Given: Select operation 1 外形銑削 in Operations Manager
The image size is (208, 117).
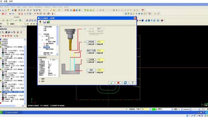Looking at the screenshot, I should pos(13,47).
